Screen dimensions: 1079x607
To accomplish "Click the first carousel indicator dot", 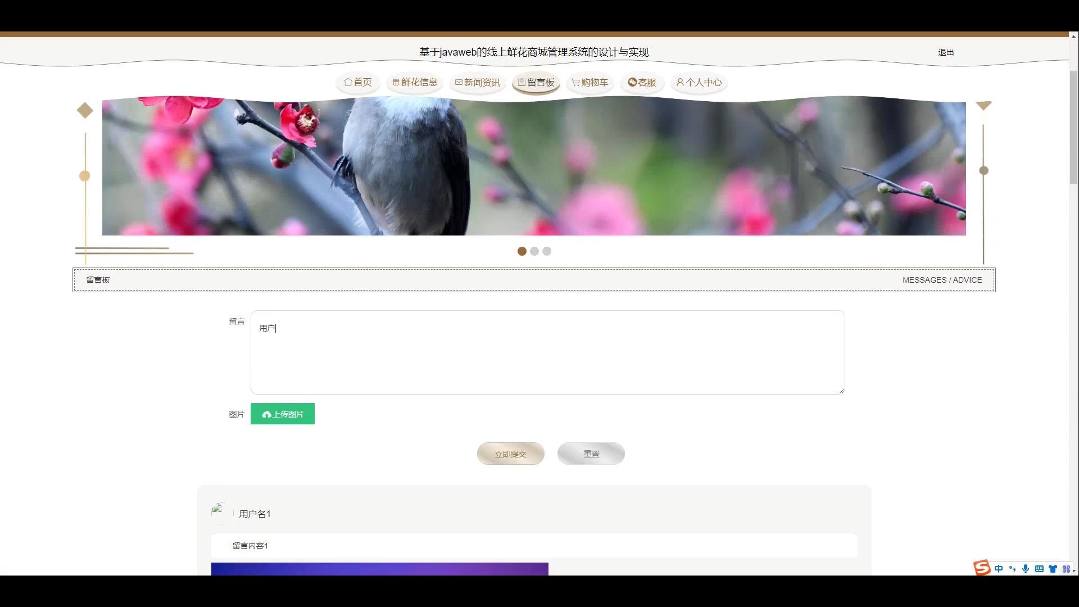I will [x=522, y=251].
